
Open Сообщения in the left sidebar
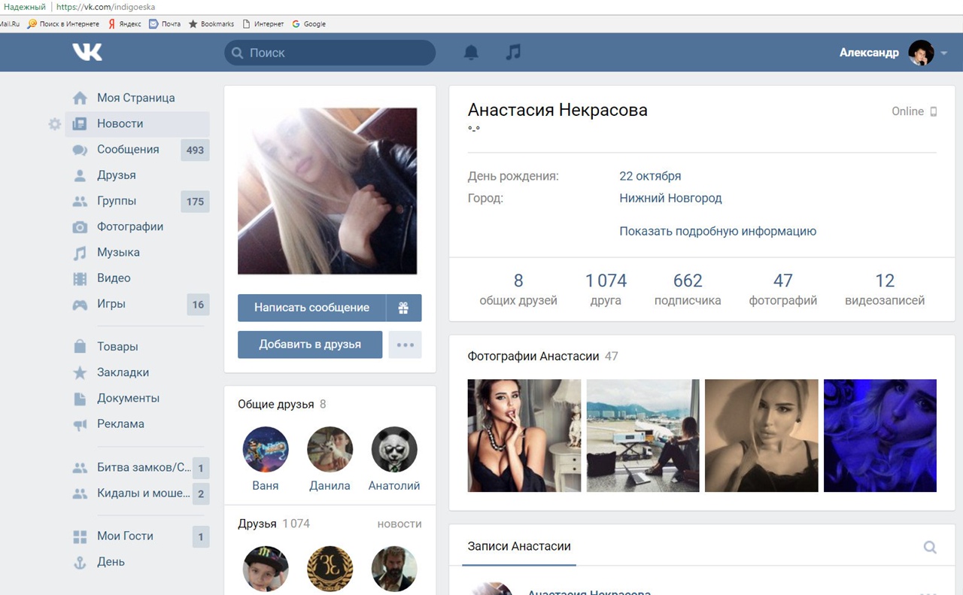coord(128,150)
